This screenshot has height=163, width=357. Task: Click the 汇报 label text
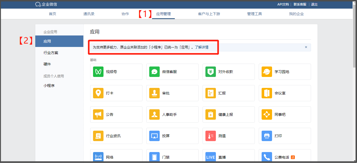pyautogui.click(x=222, y=93)
